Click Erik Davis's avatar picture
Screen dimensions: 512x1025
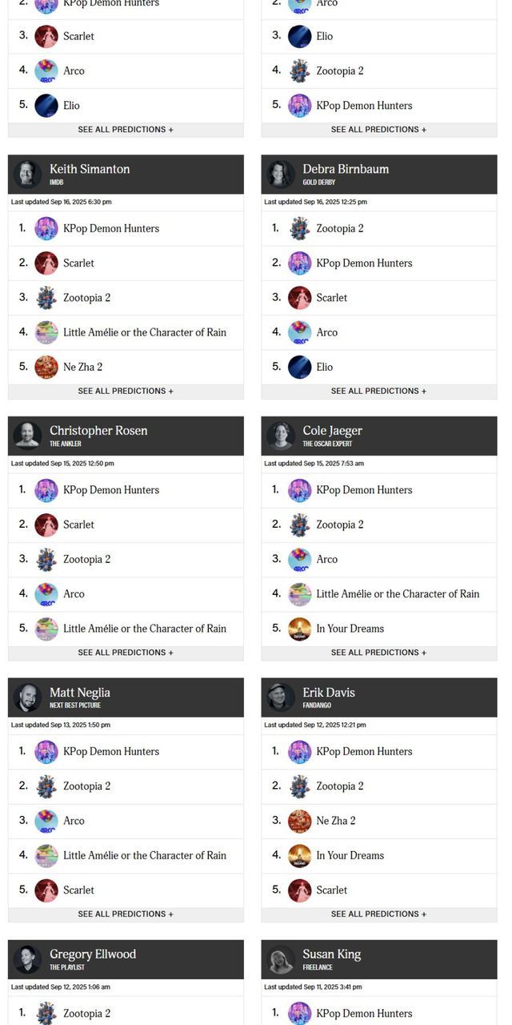point(280,697)
